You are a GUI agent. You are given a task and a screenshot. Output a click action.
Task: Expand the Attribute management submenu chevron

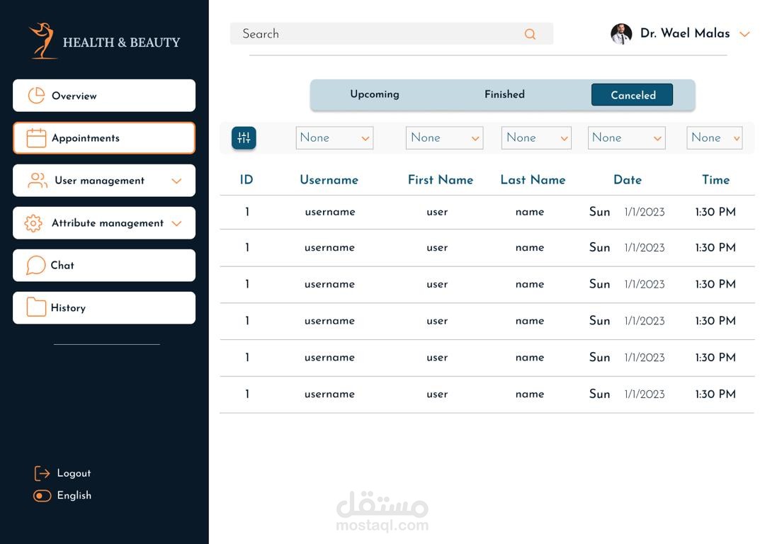tap(176, 223)
